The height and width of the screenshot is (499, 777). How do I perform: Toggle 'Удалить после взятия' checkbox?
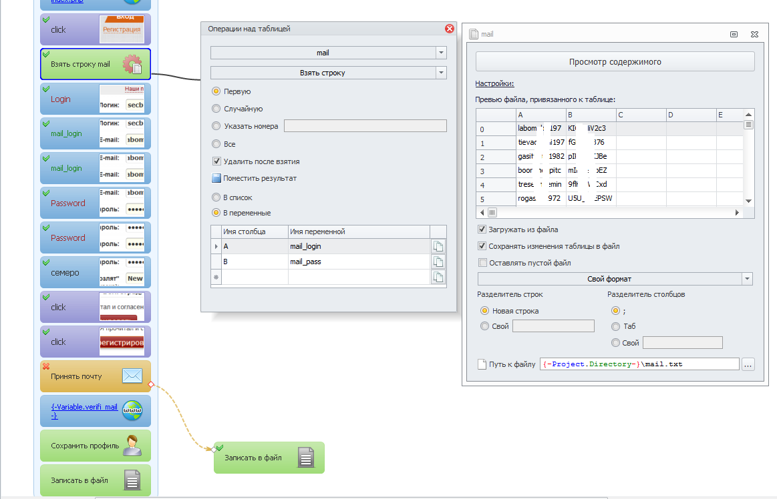coord(216,161)
